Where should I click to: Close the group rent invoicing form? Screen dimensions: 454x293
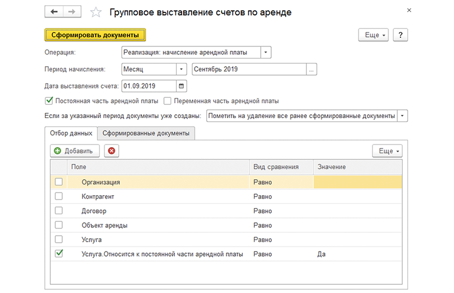pos(409,10)
